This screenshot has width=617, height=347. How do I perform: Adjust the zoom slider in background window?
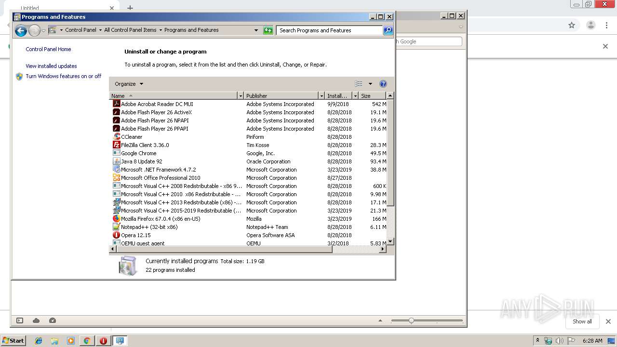411,320
